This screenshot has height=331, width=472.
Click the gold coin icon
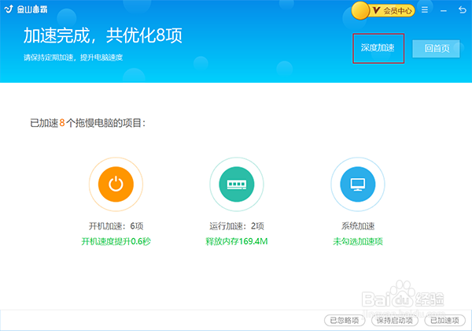point(360,10)
